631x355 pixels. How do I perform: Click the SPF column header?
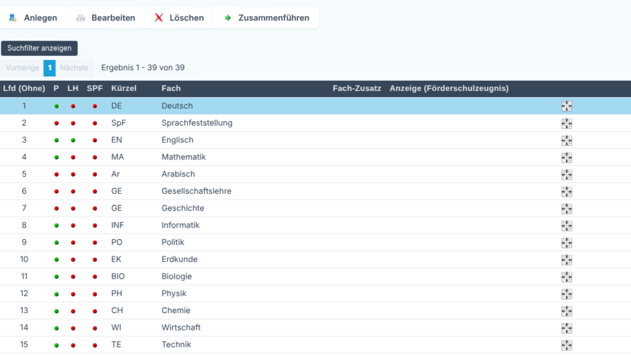[95, 89]
